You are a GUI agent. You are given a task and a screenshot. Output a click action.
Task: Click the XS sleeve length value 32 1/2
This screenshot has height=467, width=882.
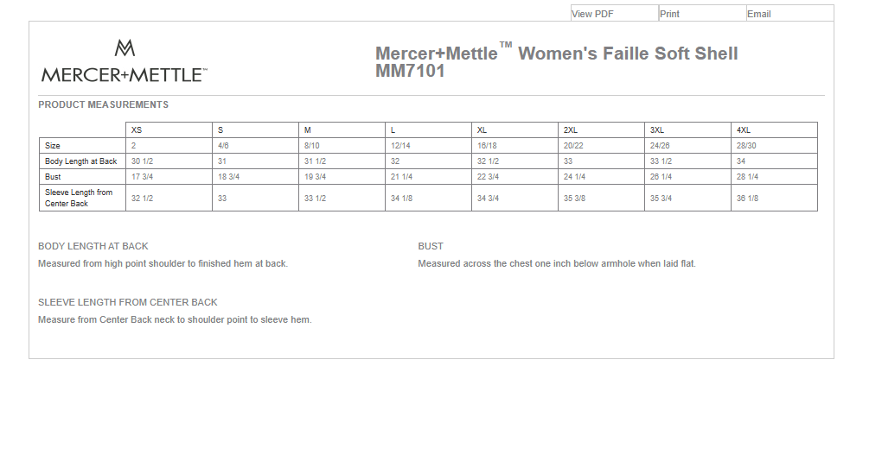(142, 198)
